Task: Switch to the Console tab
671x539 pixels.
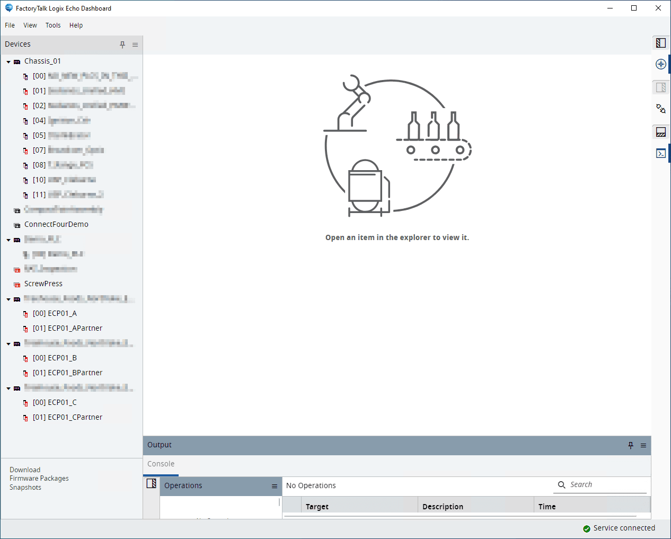Action: [x=161, y=464]
